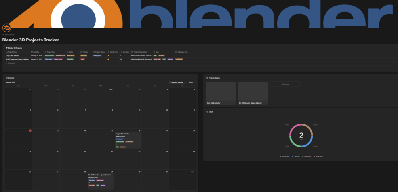The image size is (398, 192).
Task: Select the Blender 3D Projects view tab
Action: point(14,48)
